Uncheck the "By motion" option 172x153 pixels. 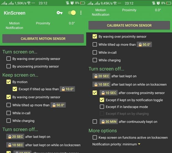[x=9, y=82]
